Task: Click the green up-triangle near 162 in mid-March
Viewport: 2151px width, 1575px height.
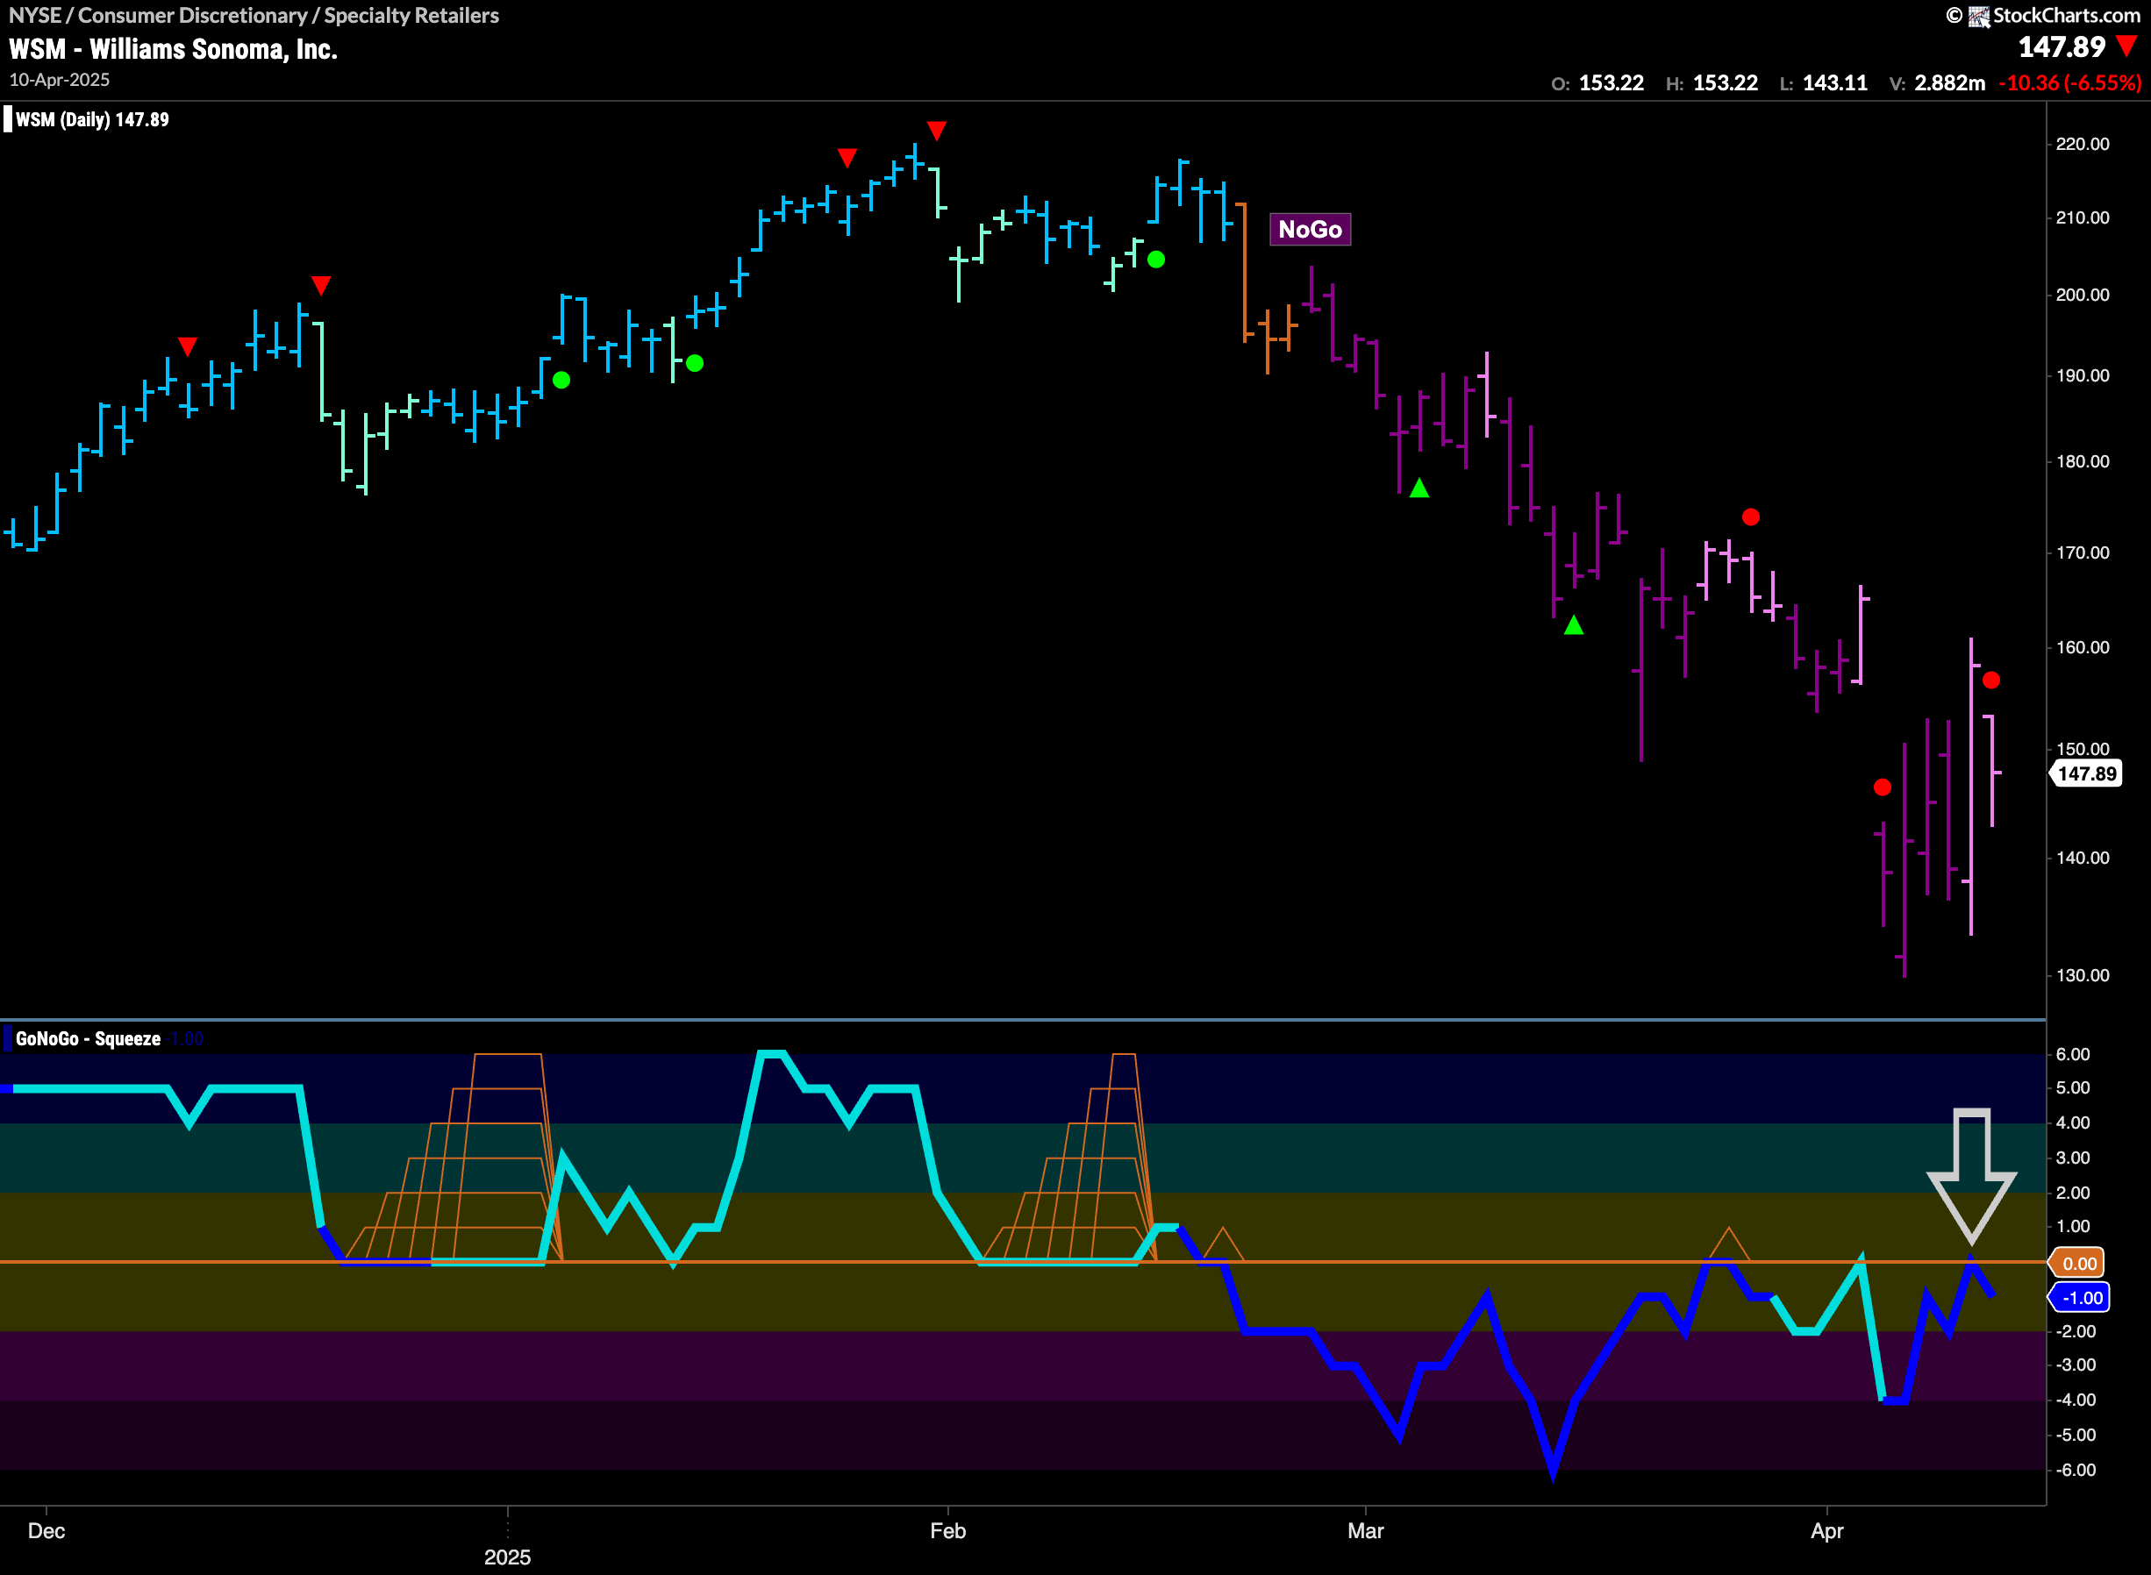Action: tap(1573, 625)
